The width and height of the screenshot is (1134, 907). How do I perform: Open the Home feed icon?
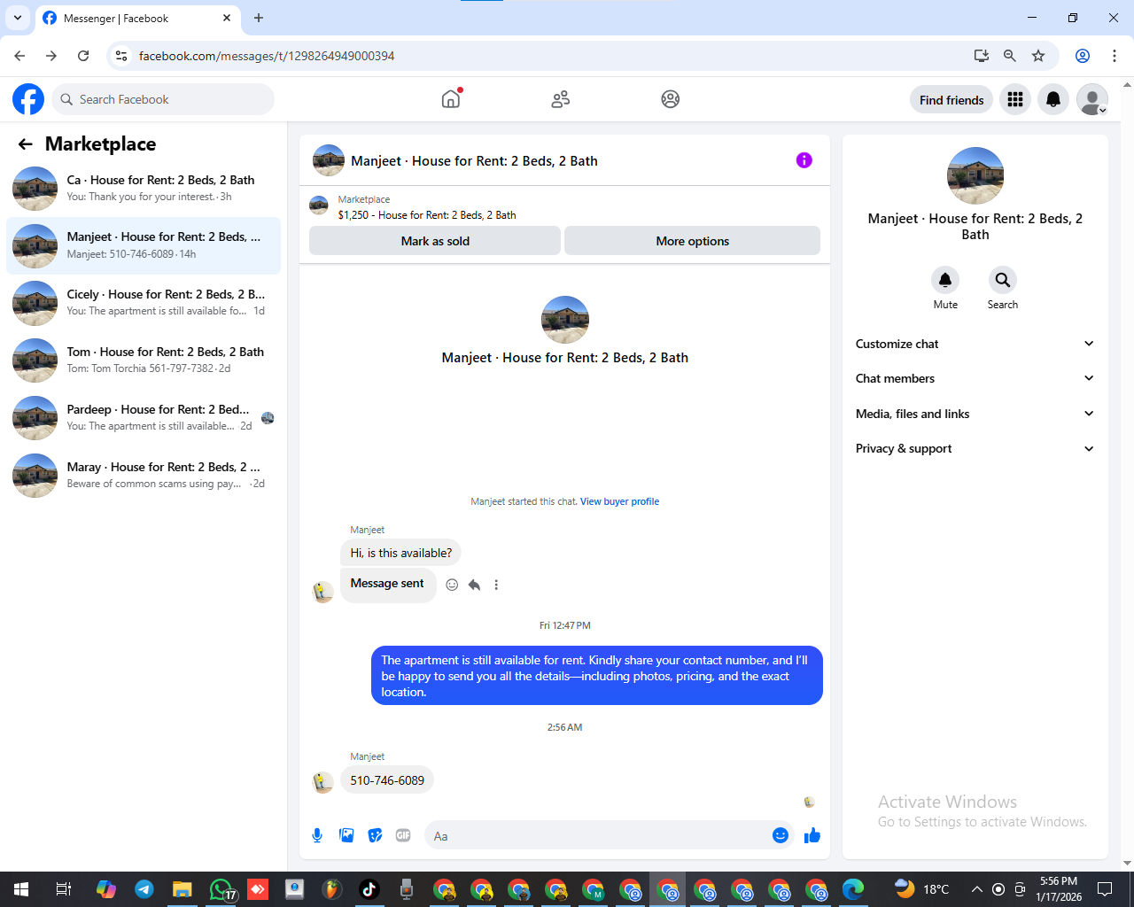(451, 99)
